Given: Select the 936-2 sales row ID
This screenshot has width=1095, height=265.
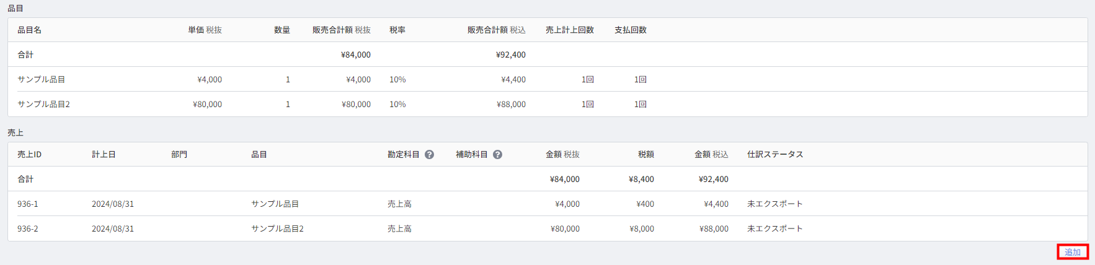Looking at the screenshot, I should (x=28, y=228).
